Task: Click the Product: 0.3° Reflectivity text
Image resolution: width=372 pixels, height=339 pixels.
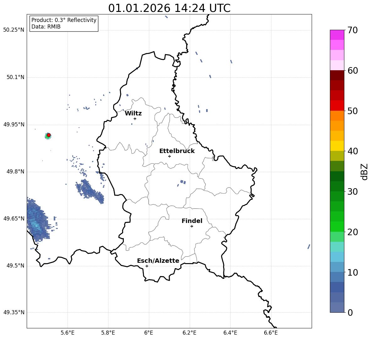Action: 64,20
